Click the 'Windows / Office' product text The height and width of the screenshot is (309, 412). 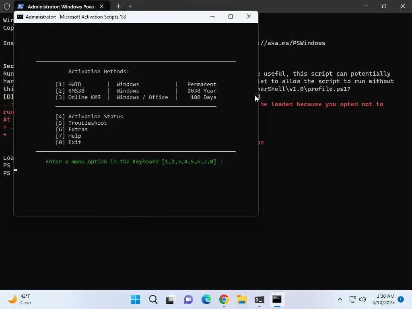142,97
